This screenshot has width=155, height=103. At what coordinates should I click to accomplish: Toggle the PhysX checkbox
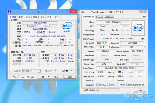[x=118, y=85]
